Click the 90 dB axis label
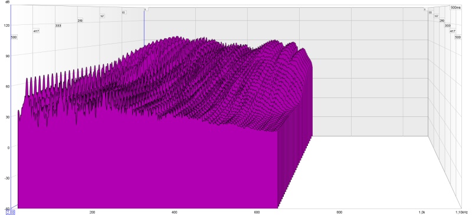Screen dimensions: 472x215 (8, 56)
